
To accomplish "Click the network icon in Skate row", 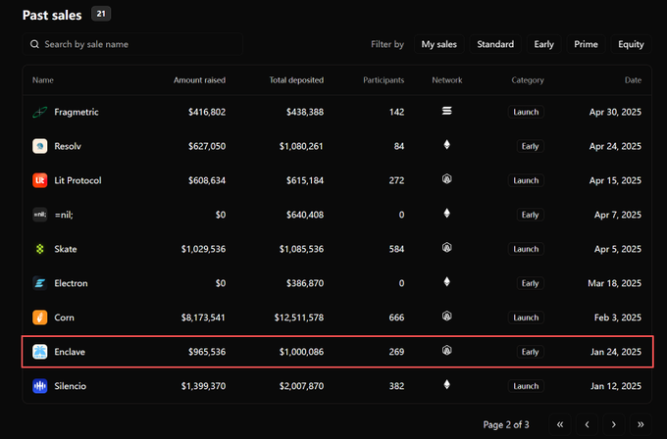I will (446, 247).
